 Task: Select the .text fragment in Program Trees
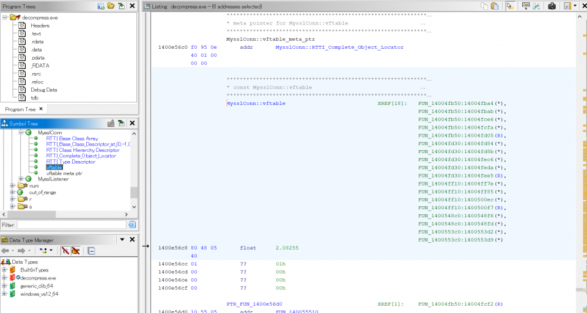(x=36, y=34)
